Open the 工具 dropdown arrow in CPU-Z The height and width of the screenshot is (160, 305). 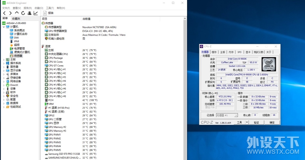pyautogui.click(x=247, y=123)
